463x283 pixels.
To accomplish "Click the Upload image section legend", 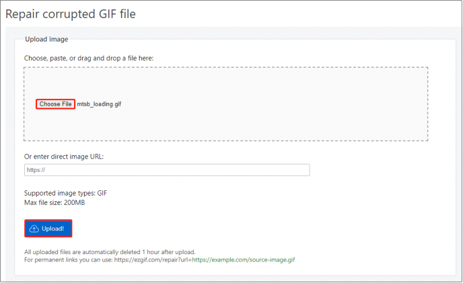I will pos(46,39).
